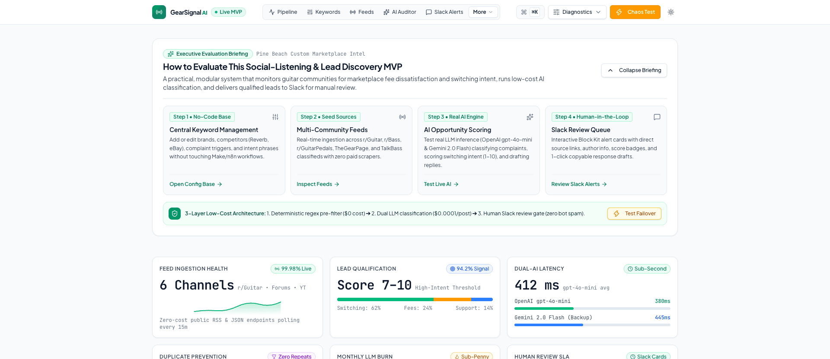Switch to the Keywords tab
This screenshot has width=830, height=359.
click(x=324, y=12)
